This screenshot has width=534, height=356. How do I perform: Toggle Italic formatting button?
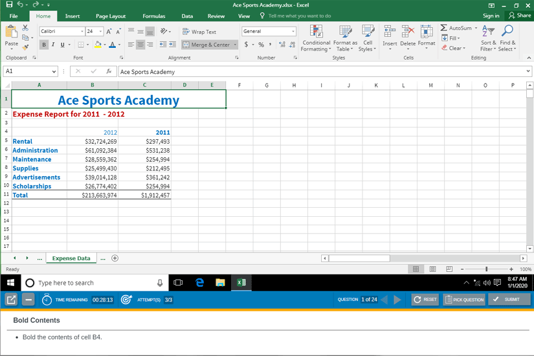pos(53,45)
